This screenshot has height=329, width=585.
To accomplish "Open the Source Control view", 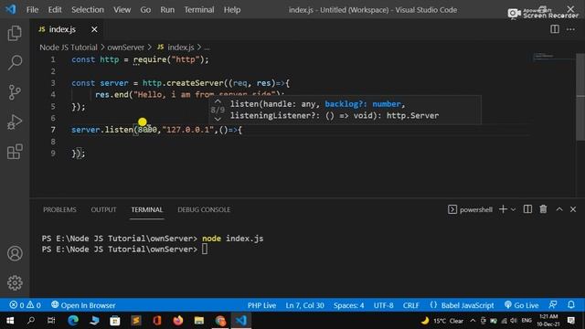I will click(x=15, y=92).
